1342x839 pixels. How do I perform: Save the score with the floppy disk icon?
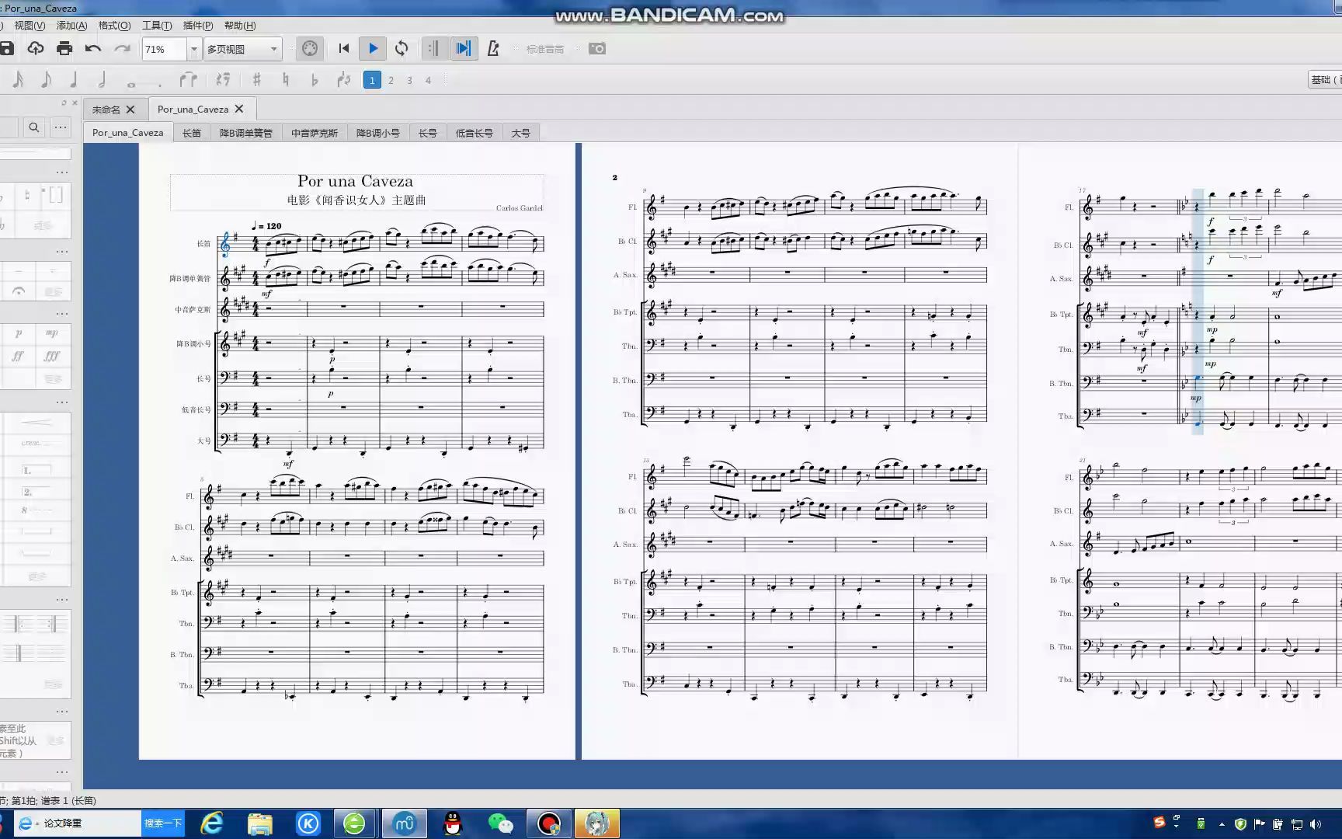point(6,48)
